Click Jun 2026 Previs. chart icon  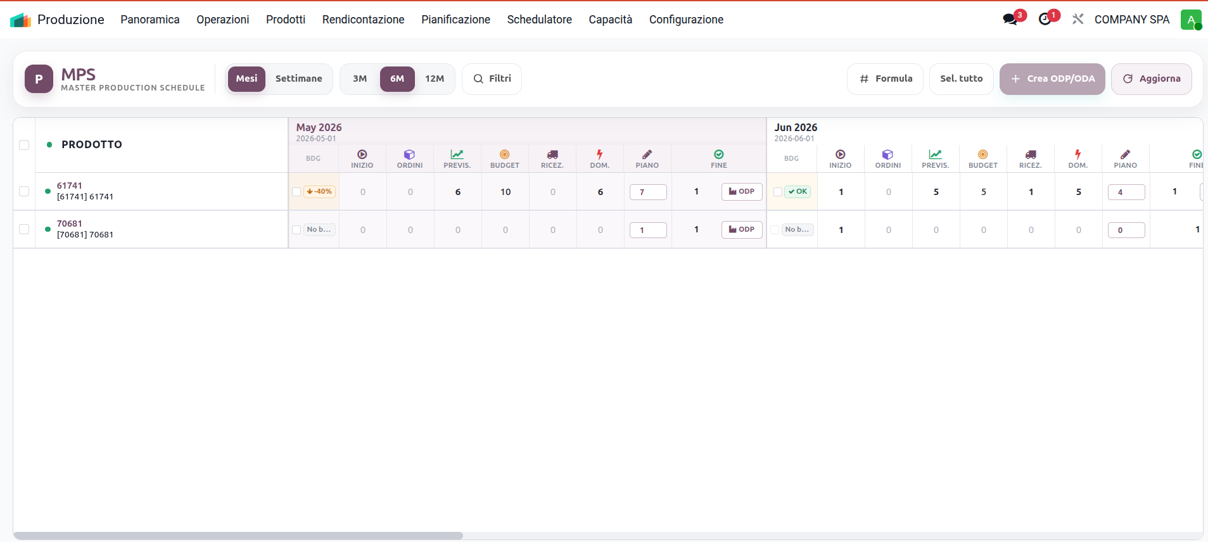coord(936,154)
